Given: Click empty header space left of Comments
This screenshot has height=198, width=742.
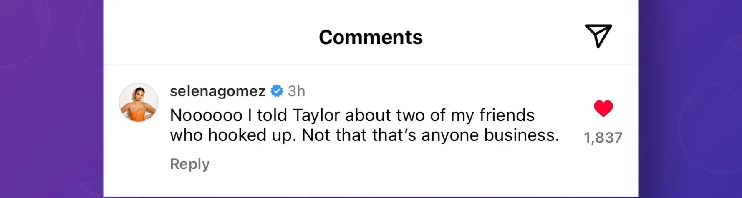Looking at the screenshot, I should point(209,37).
